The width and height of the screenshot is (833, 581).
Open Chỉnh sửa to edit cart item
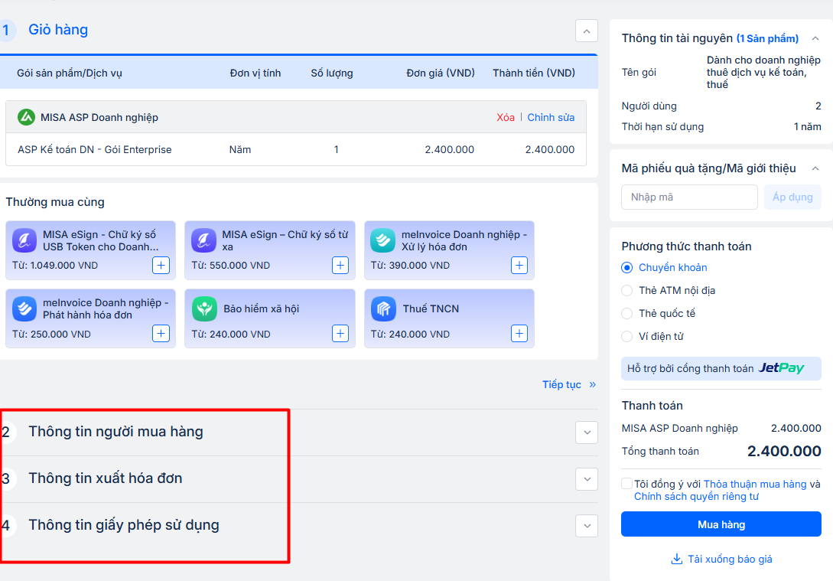pyautogui.click(x=551, y=117)
